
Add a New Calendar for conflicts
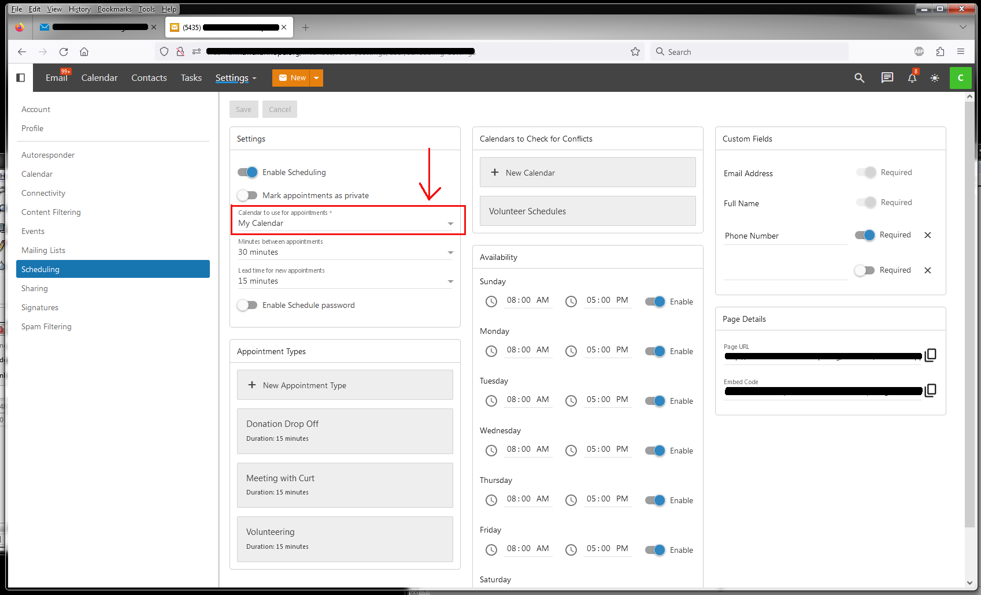click(x=587, y=173)
